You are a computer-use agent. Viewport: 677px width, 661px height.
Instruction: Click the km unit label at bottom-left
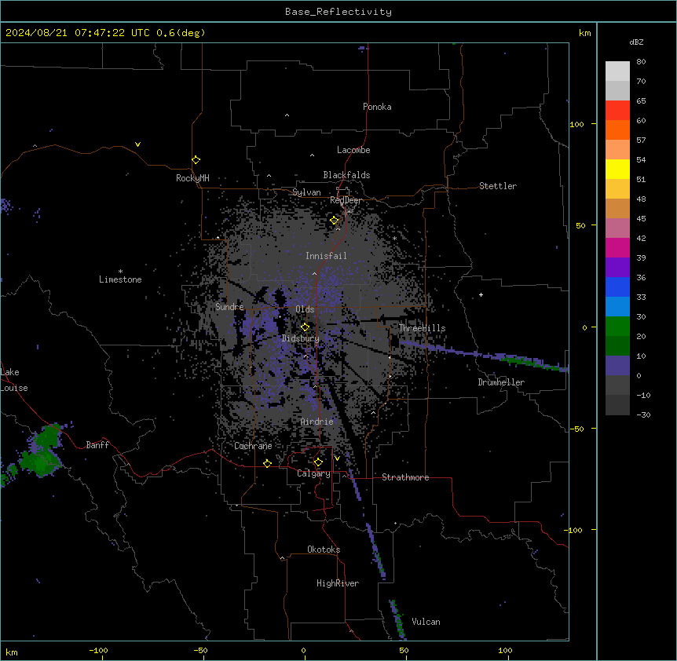[11, 652]
